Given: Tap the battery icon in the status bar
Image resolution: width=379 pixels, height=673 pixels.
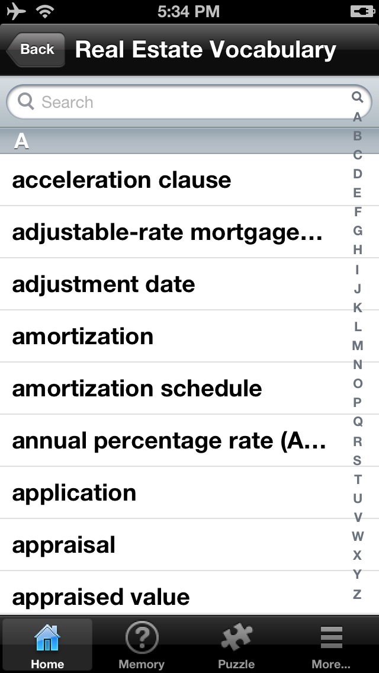Looking at the screenshot, I should coord(362,11).
